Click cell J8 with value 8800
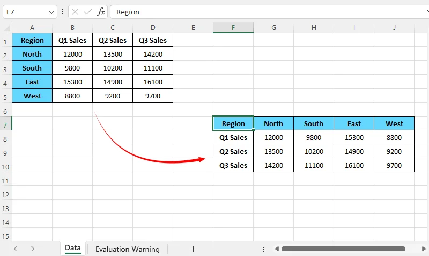 (x=394, y=137)
